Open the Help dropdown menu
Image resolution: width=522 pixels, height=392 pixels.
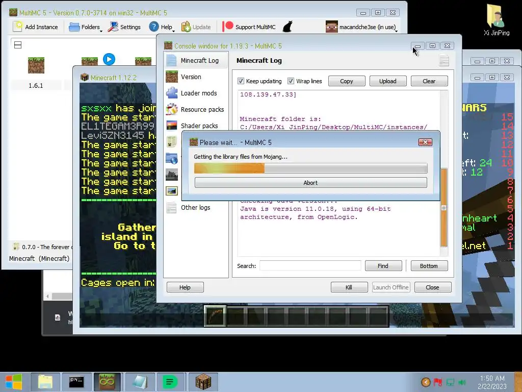162,27
